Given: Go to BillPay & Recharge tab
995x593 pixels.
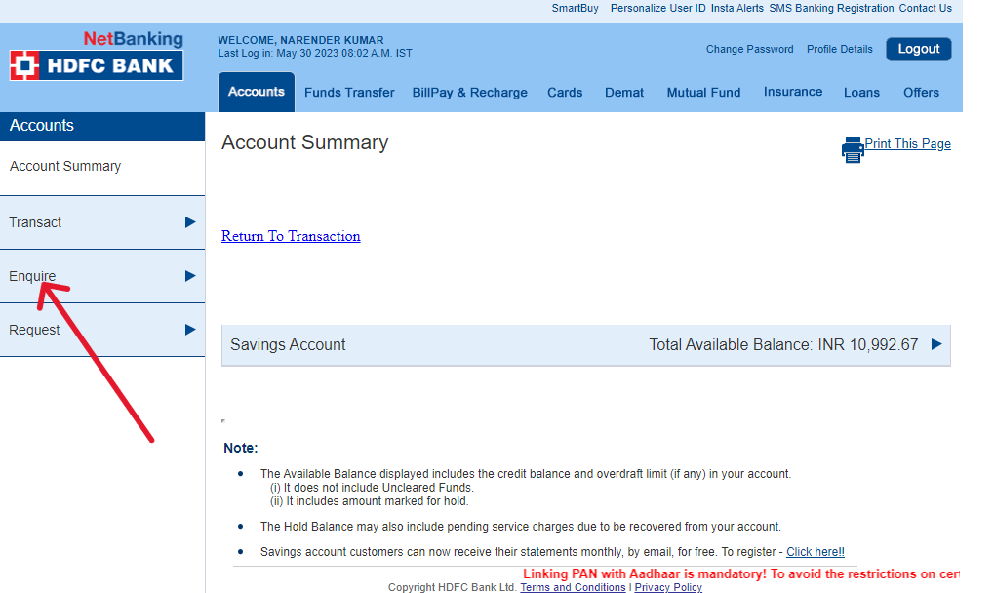Looking at the screenshot, I should tap(469, 93).
